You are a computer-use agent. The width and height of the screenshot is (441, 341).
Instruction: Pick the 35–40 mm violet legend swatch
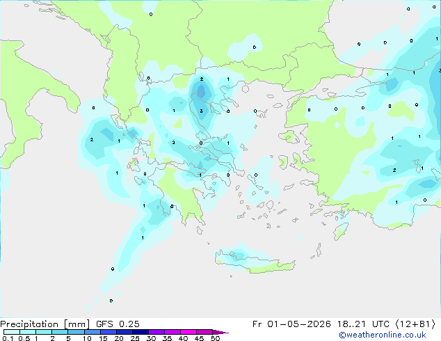[x=173, y=332]
